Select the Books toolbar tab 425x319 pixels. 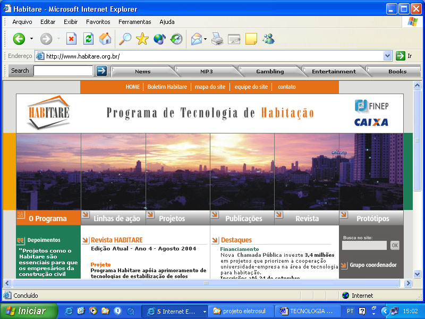coord(397,71)
